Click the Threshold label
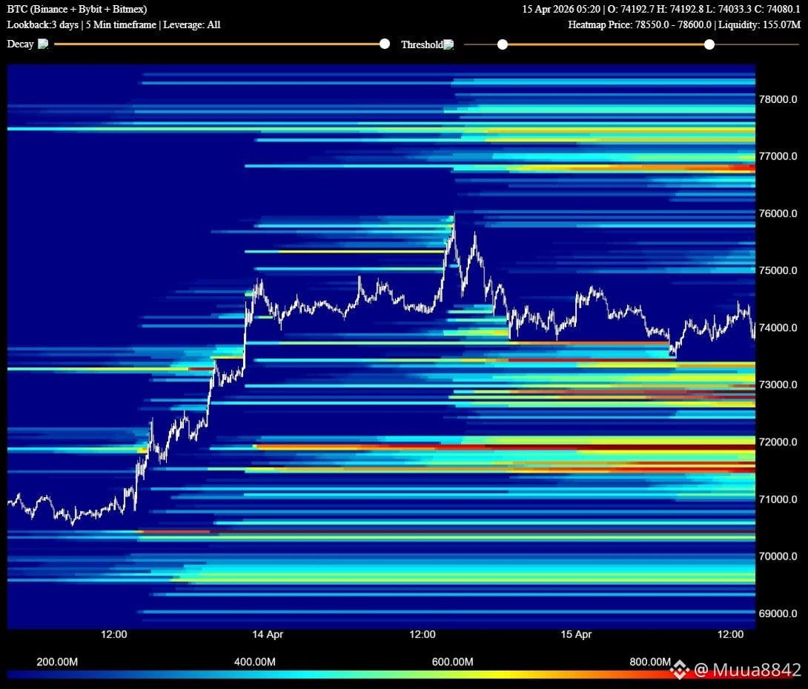The height and width of the screenshot is (689, 808). [x=422, y=44]
